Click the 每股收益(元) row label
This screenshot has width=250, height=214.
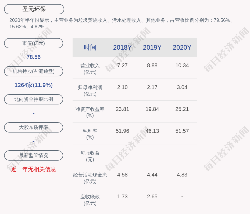pyautogui.click(x=90, y=156)
